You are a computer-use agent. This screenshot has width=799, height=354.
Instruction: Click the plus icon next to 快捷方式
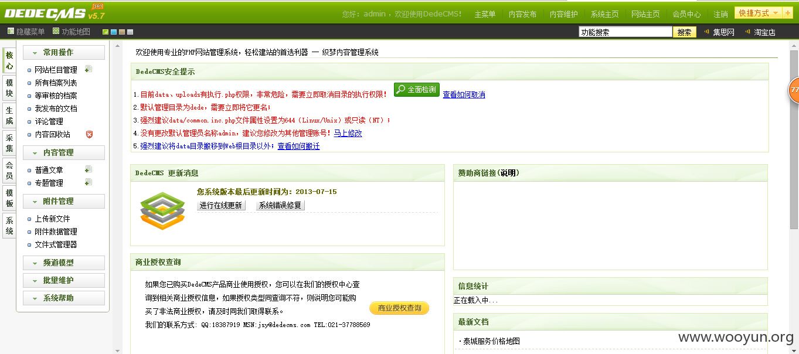click(788, 13)
